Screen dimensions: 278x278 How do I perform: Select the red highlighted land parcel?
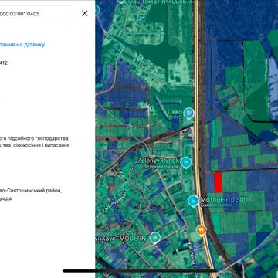(x=219, y=182)
